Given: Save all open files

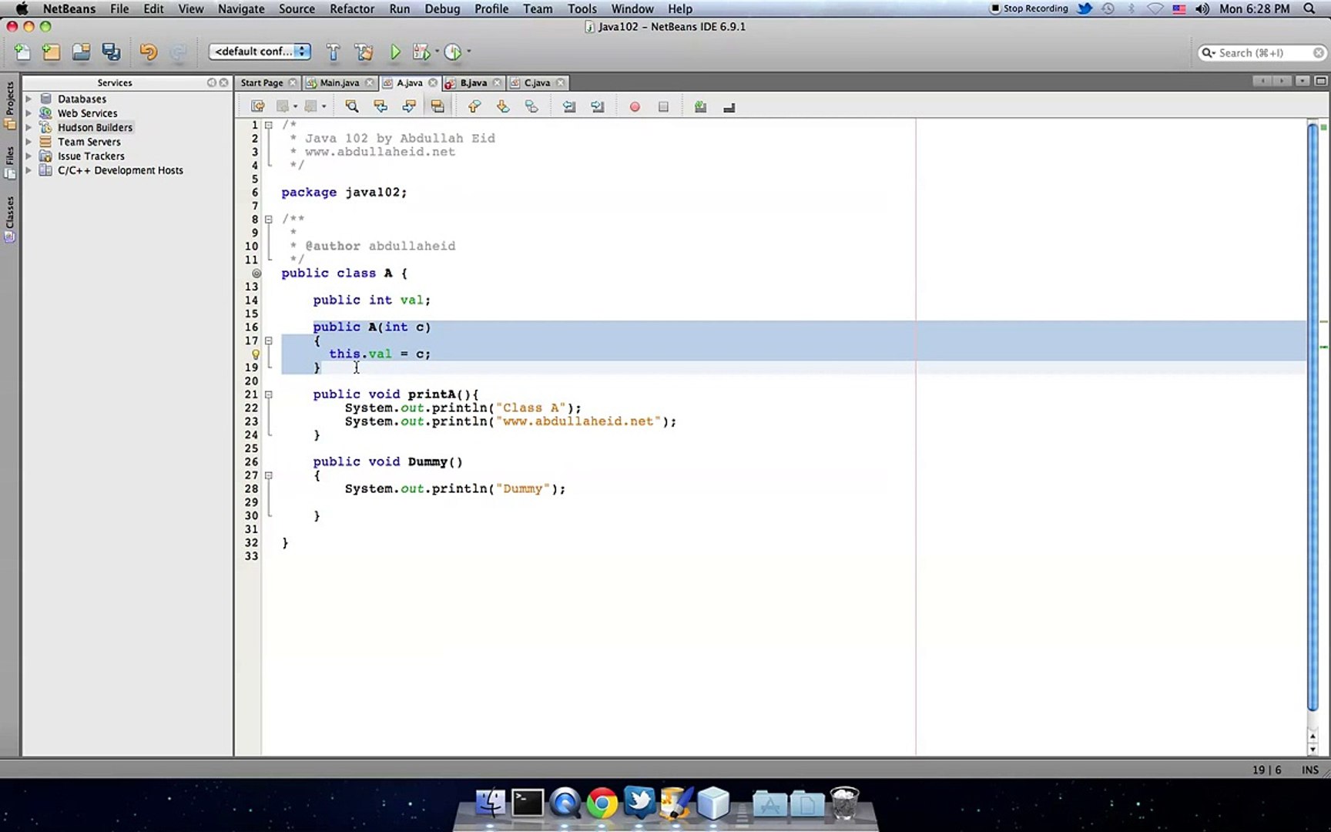Looking at the screenshot, I should pos(111,51).
